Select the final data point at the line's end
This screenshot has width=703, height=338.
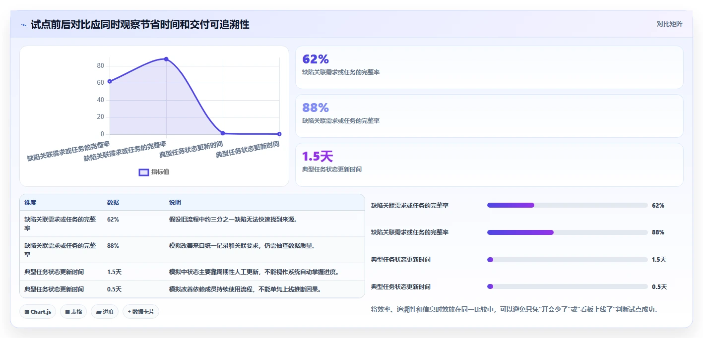coord(279,134)
